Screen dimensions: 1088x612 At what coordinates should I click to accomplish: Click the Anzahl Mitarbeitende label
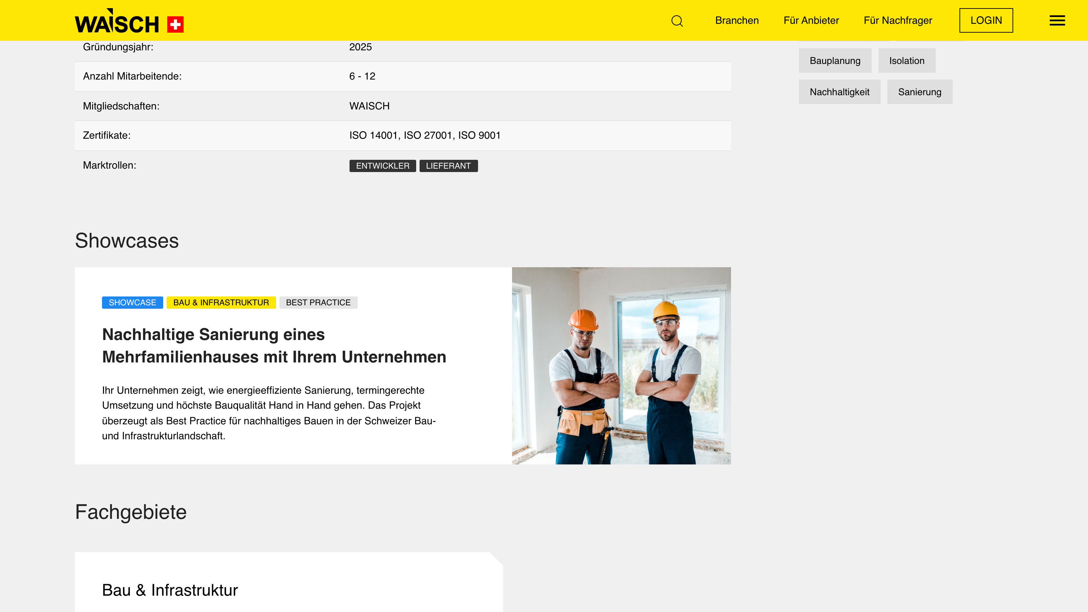pyautogui.click(x=132, y=76)
